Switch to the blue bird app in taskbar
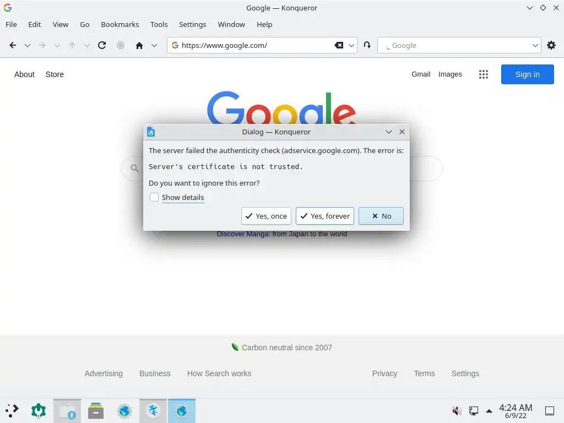This screenshot has height=423, width=564. point(153,411)
